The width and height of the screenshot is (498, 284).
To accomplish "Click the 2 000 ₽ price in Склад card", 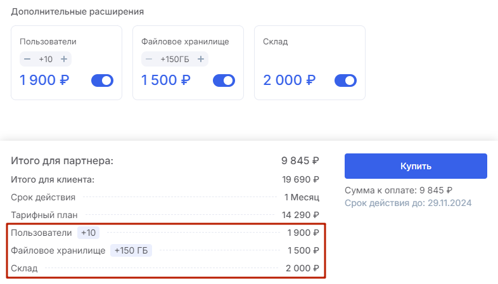I will [x=289, y=81].
